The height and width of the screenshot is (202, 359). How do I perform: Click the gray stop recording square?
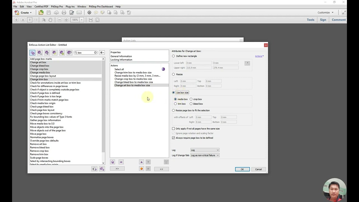[x=148, y=169]
